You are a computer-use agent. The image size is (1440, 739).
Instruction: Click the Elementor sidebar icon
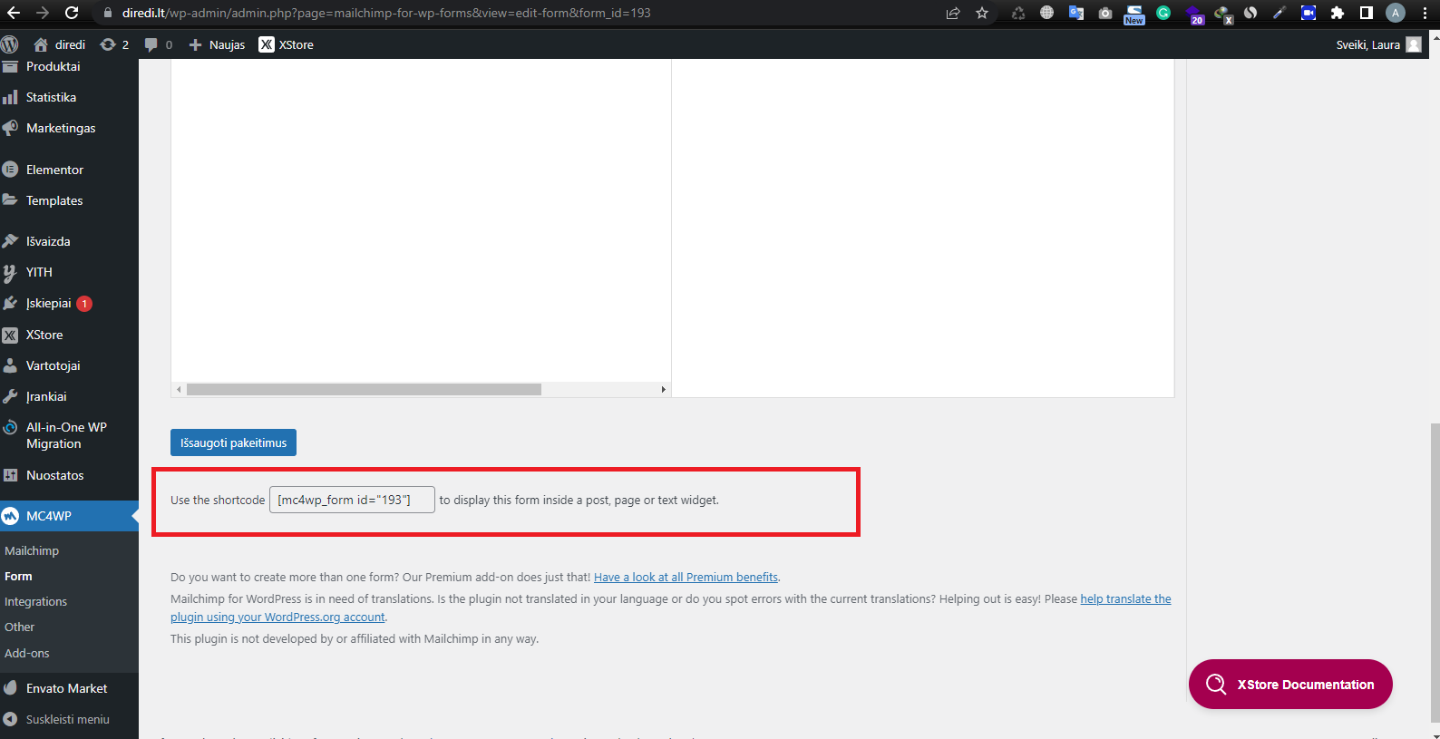point(10,170)
